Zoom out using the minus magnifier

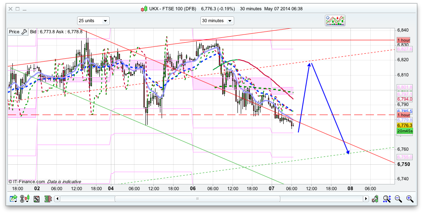[398, 199]
